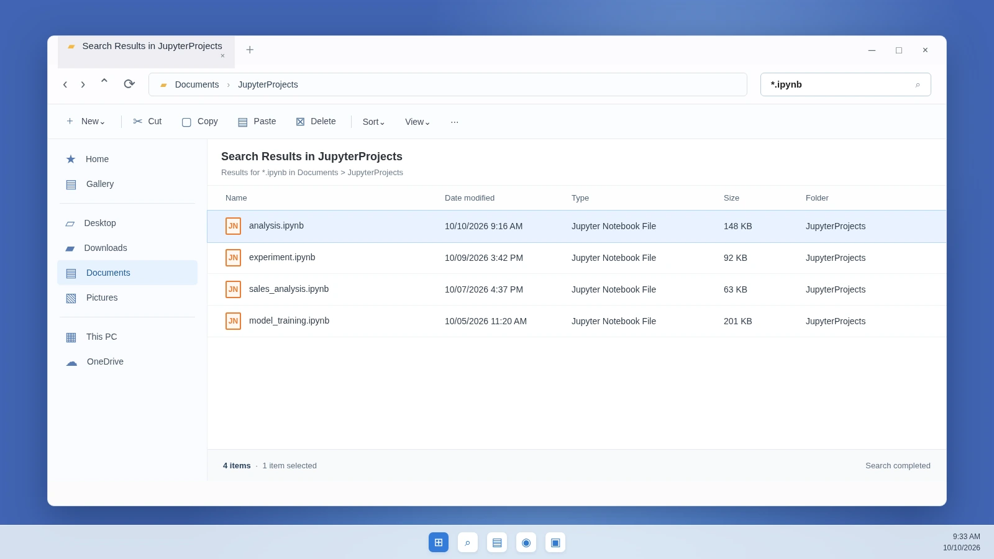The width and height of the screenshot is (994, 559).
Task: Open This PC in the sidebar
Action: click(127, 337)
